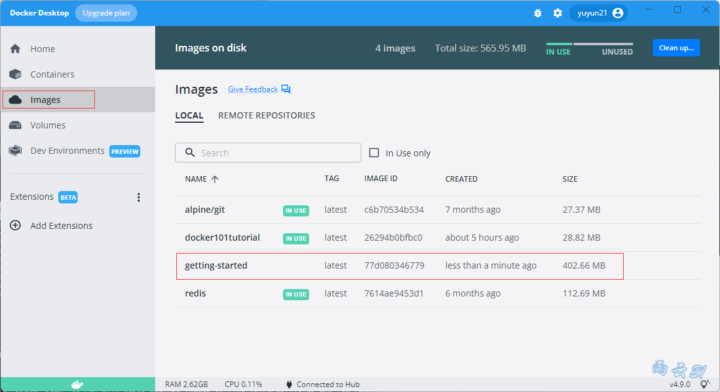The image size is (720, 392).
Task: Click image ID 7614ae9453d1
Action: [394, 293]
